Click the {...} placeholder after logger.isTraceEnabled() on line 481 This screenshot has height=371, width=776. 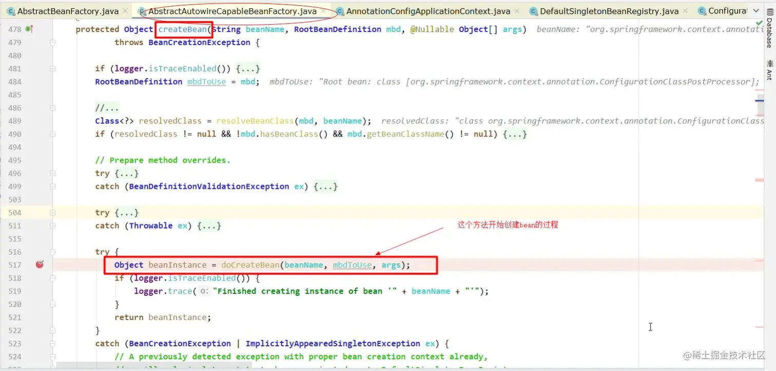click(248, 68)
